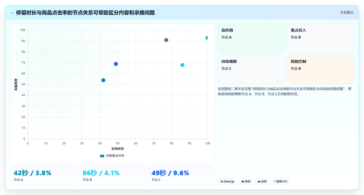Click the 86秒 / 4.1% stat card
The image size is (364, 195).
pyautogui.click(x=112, y=175)
